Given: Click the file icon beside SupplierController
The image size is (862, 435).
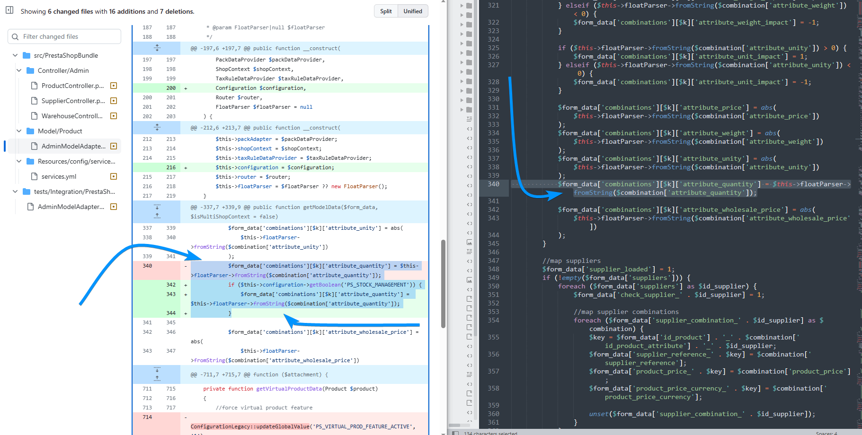Looking at the screenshot, I should pos(34,101).
